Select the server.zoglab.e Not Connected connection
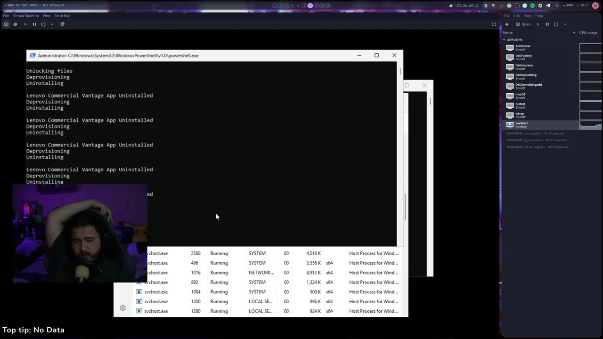The width and height of the screenshot is (603, 339). (537, 147)
